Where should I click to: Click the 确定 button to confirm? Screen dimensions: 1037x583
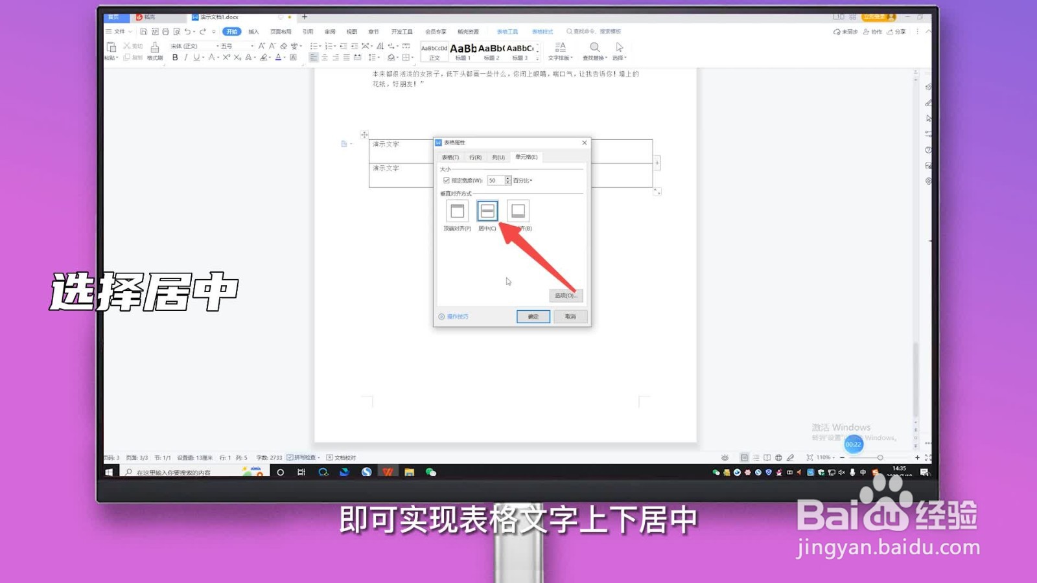click(x=533, y=317)
